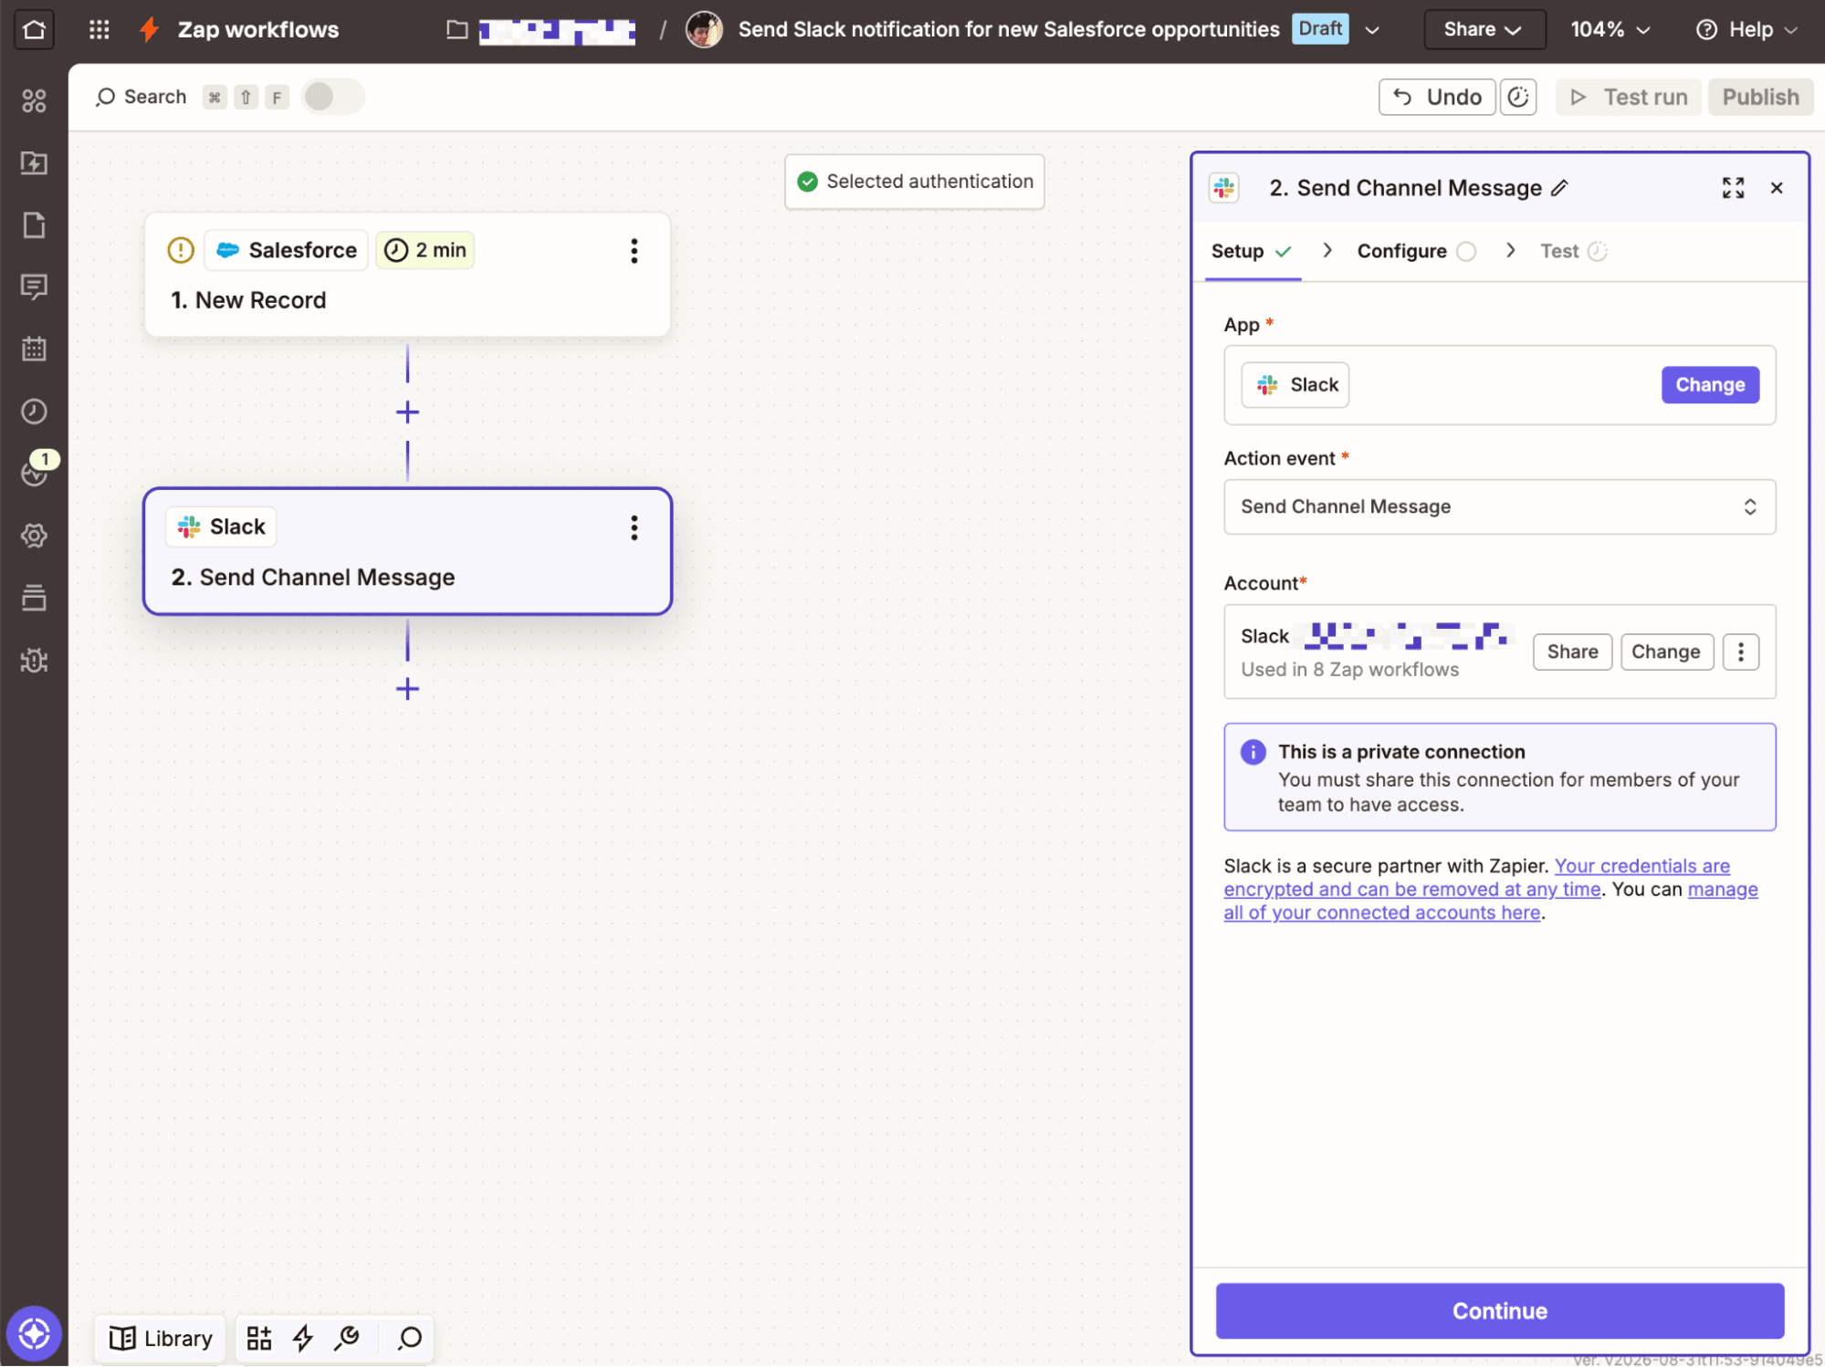Open the Share dropdown in top bar
Screen dimensions: 1825x1367
click(x=1484, y=29)
